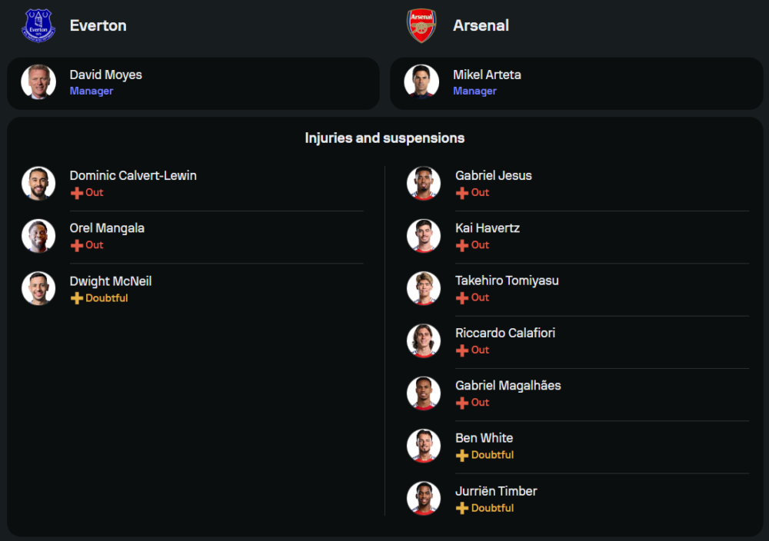The height and width of the screenshot is (541, 769).
Task: Click Manager label under Mikel Arteta
Action: click(474, 91)
